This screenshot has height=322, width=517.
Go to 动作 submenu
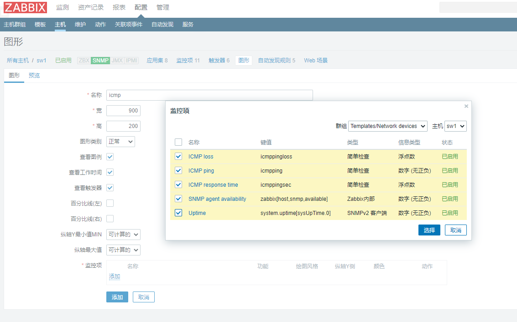click(x=100, y=24)
